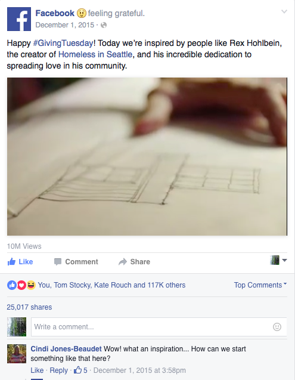Open the #GivingTuesday hashtag link

(x=63, y=43)
